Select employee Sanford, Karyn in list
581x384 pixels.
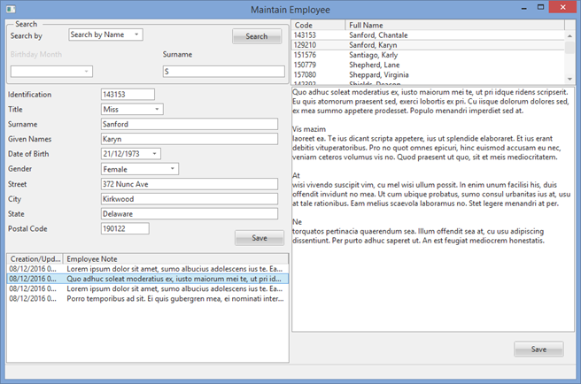click(x=429, y=45)
